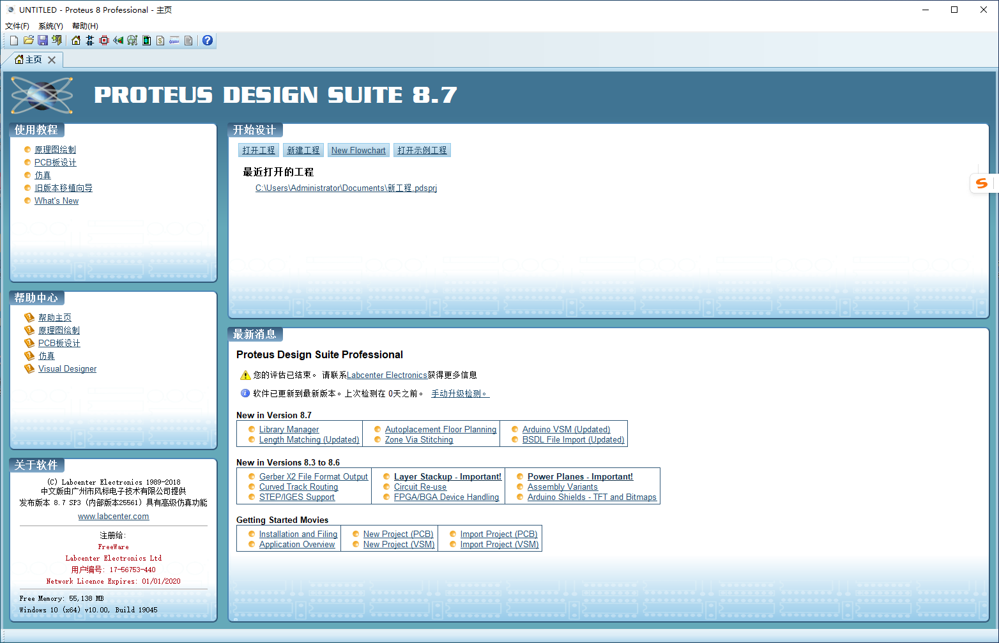Screen dimensions: 999x643
Task: Click the 打开工程 button
Action: 259,150
